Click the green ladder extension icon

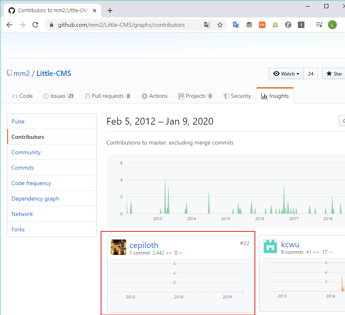click(275, 25)
